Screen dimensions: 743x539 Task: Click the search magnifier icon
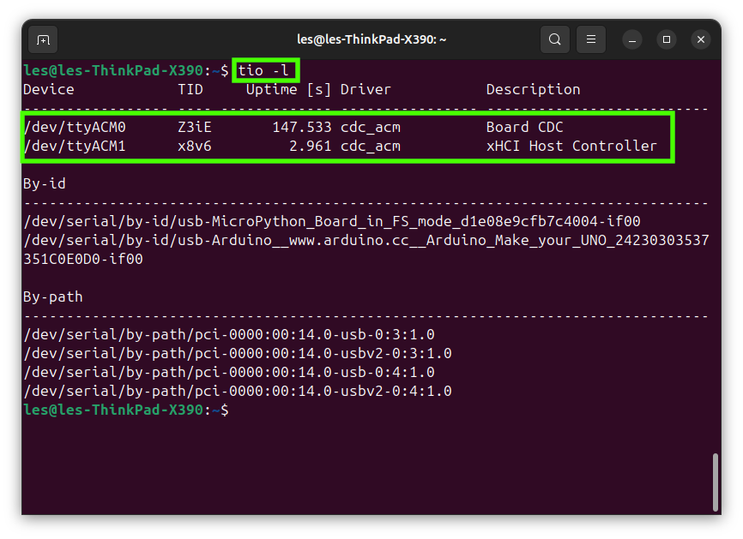[555, 39]
